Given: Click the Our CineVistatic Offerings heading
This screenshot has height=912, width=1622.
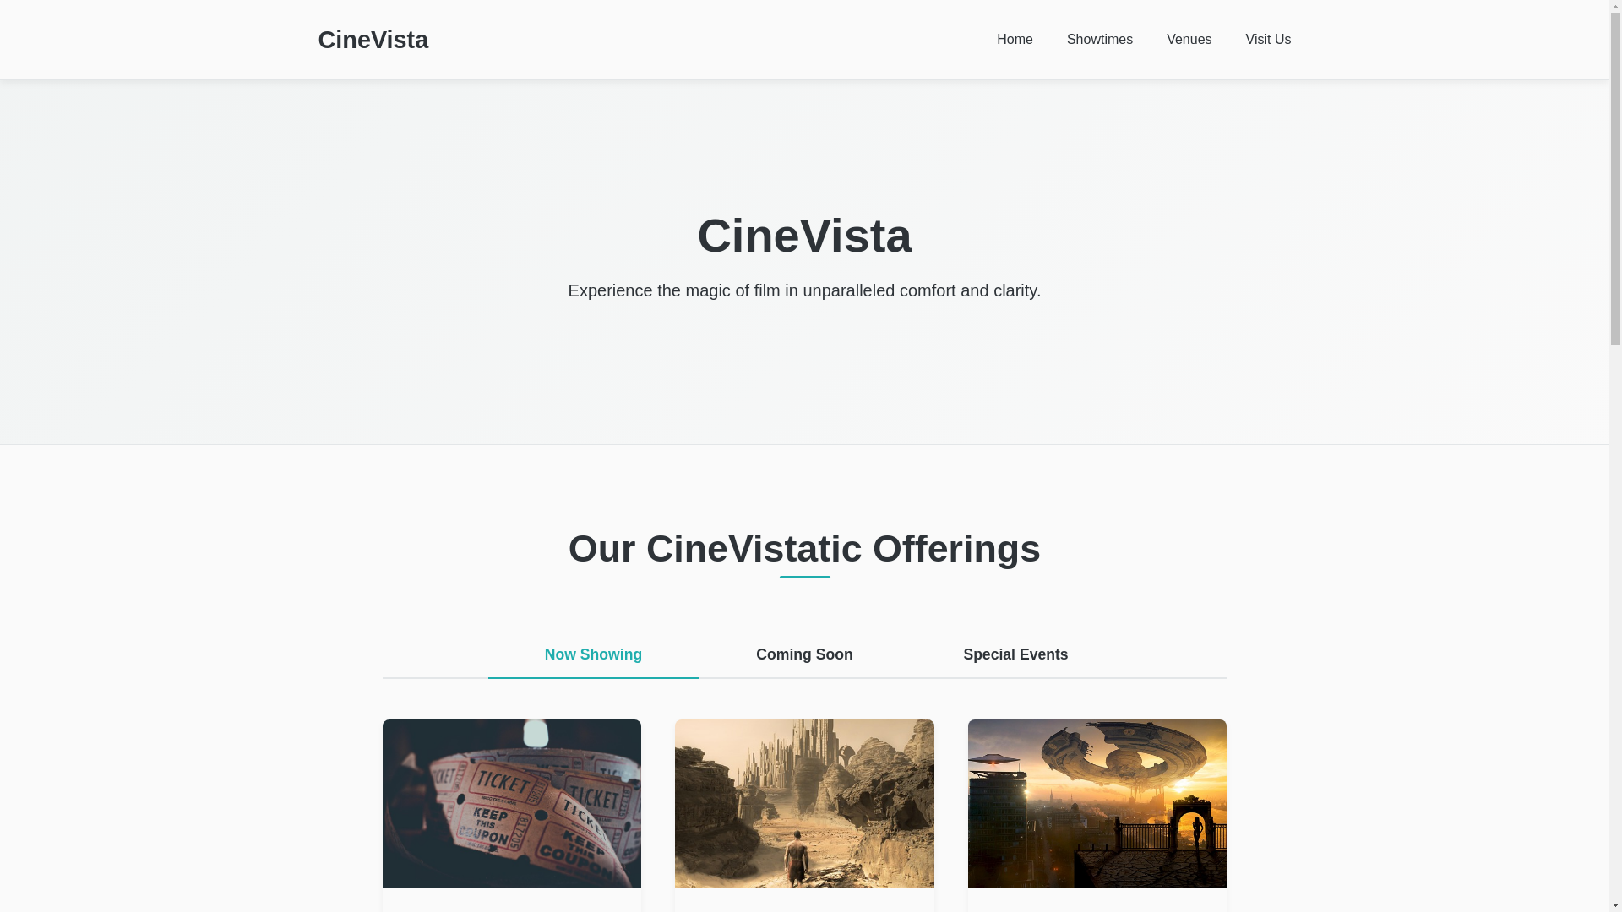Looking at the screenshot, I should pos(804,549).
